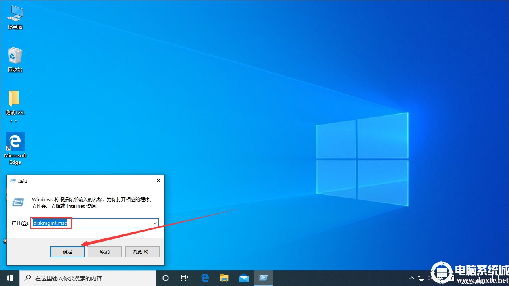Screen dimensions: 509x286
Task: Open the Mail app on taskbar
Action: (x=243, y=278)
